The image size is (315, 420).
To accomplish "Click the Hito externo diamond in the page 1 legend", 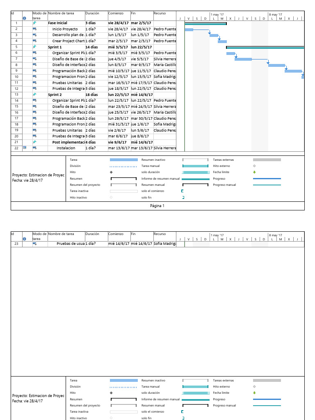I will tap(254, 166).
